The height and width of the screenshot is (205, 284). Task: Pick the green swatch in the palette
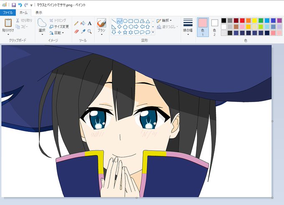(261, 20)
